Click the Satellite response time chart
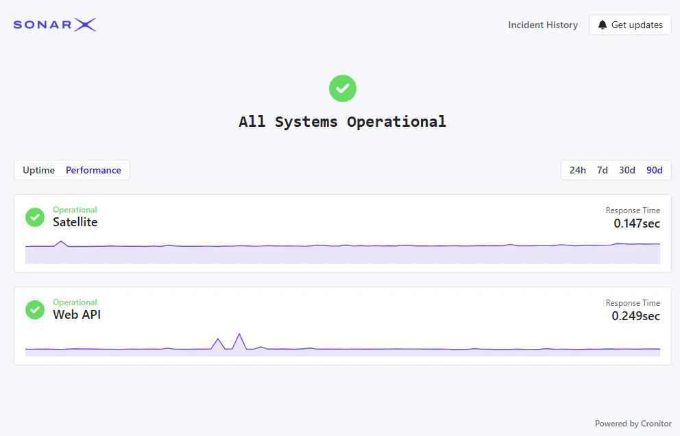The height and width of the screenshot is (436, 680). click(x=343, y=252)
